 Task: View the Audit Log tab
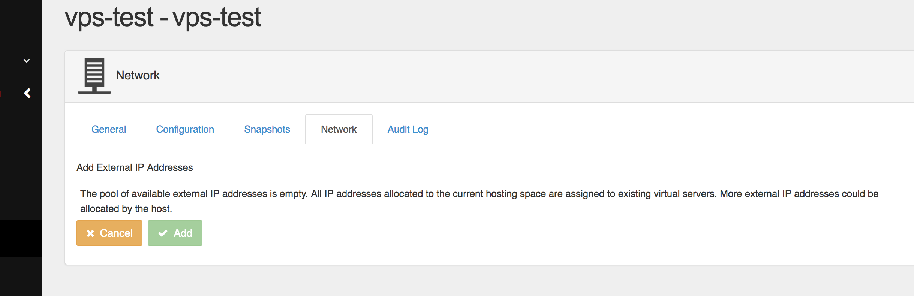408,129
